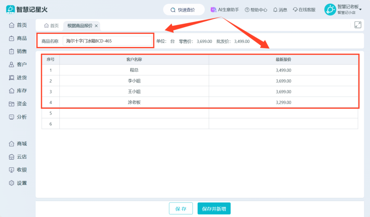Click the 保存并新增 button

214,208
